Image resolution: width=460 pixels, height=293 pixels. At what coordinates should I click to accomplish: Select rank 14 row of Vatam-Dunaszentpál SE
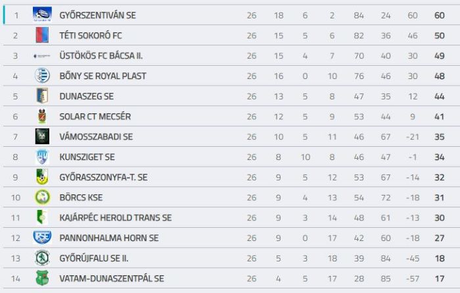231,279
